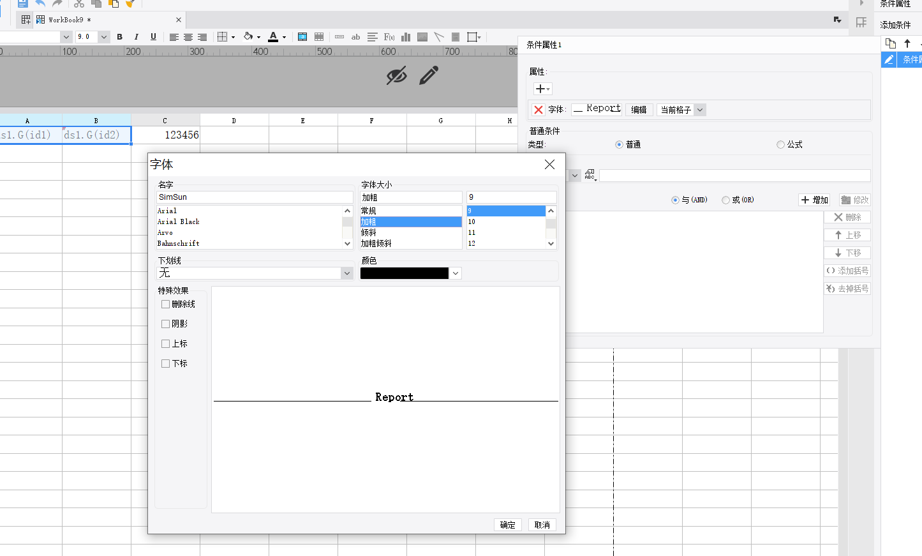Image resolution: width=922 pixels, height=556 pixels.
Task: Click the 添加括号 add brackets button
Action: point(847,271)
